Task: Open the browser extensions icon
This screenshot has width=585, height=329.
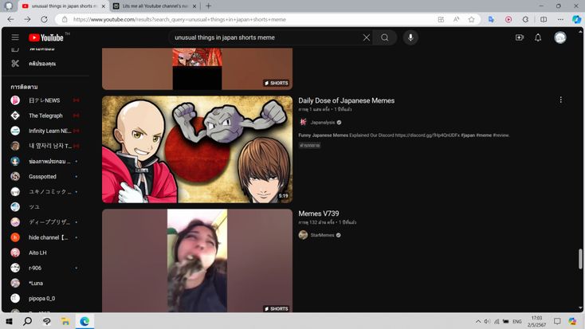Action: point(525,19)
